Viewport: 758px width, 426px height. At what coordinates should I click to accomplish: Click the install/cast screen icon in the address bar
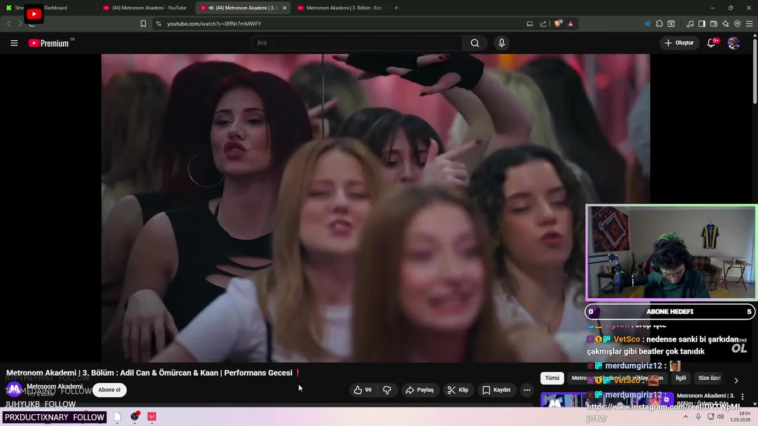(530, 24)
